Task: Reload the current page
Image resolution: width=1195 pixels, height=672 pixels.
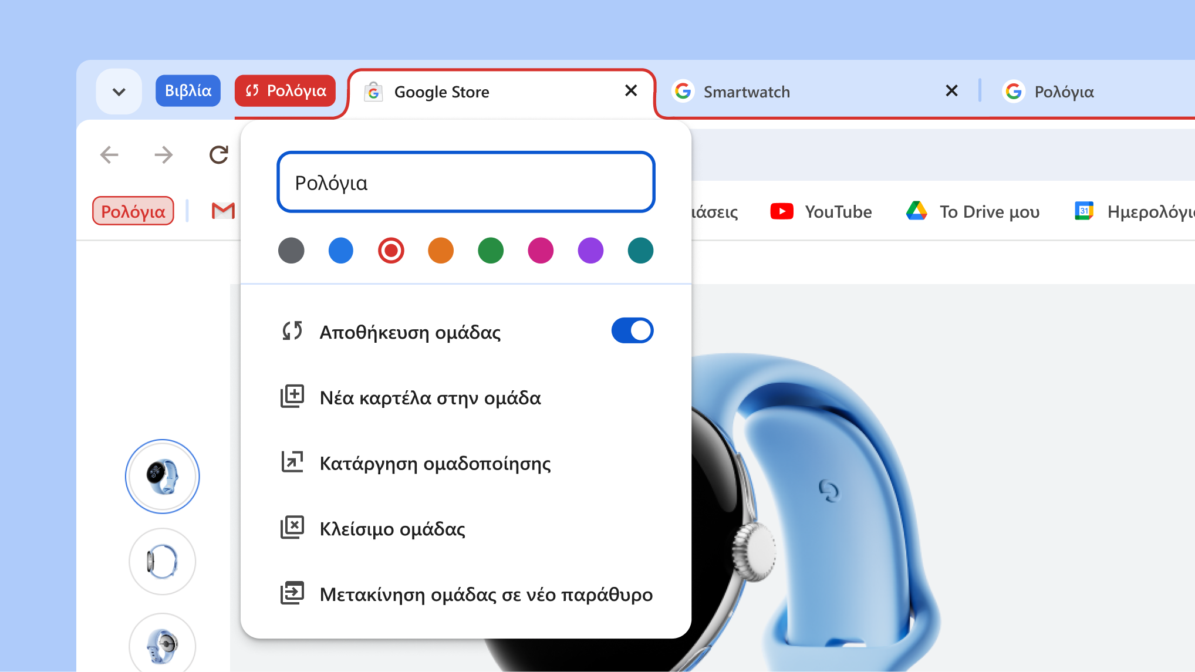Action: coord(218,154)
